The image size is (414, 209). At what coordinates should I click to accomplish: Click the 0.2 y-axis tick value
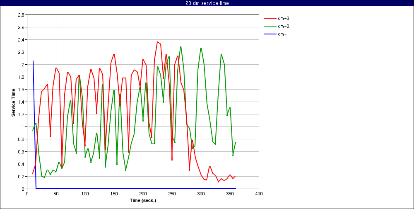click(21, 177)
